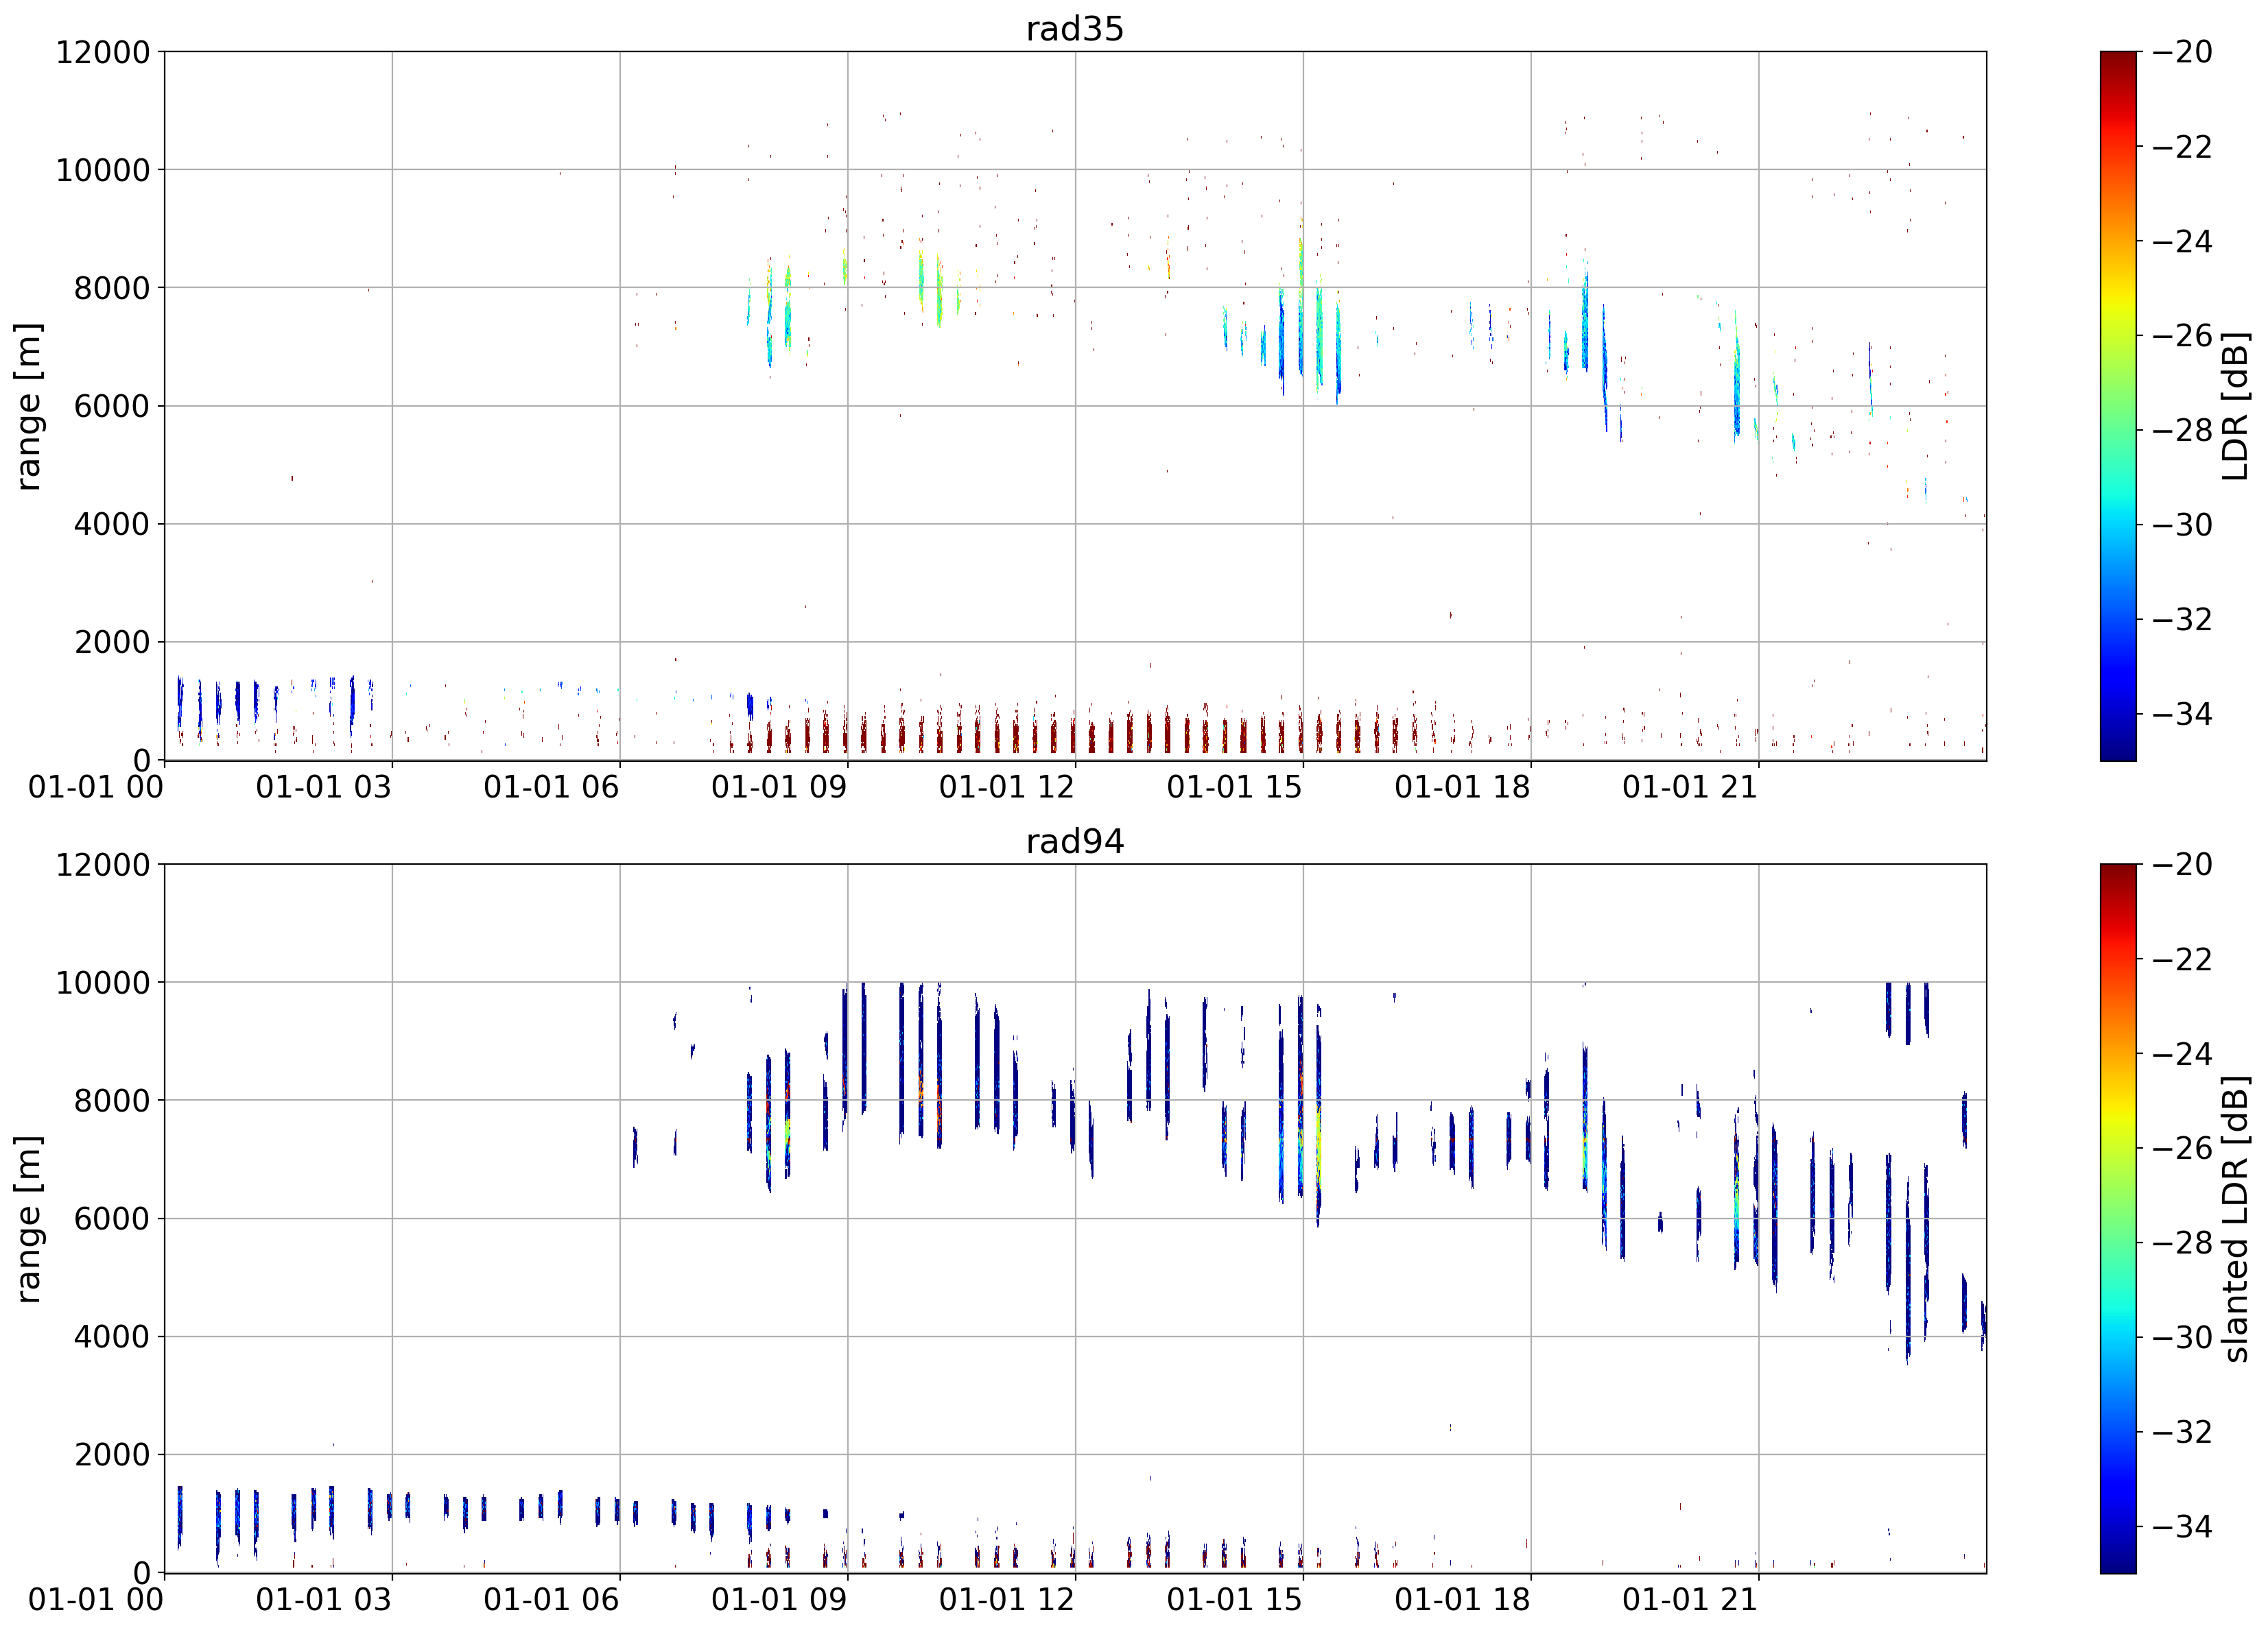The width and height of the screenshot is (2268, 1630).
Task: Click "01-01 09" on the rad35 time axis
Action: (x=779, y=787)
